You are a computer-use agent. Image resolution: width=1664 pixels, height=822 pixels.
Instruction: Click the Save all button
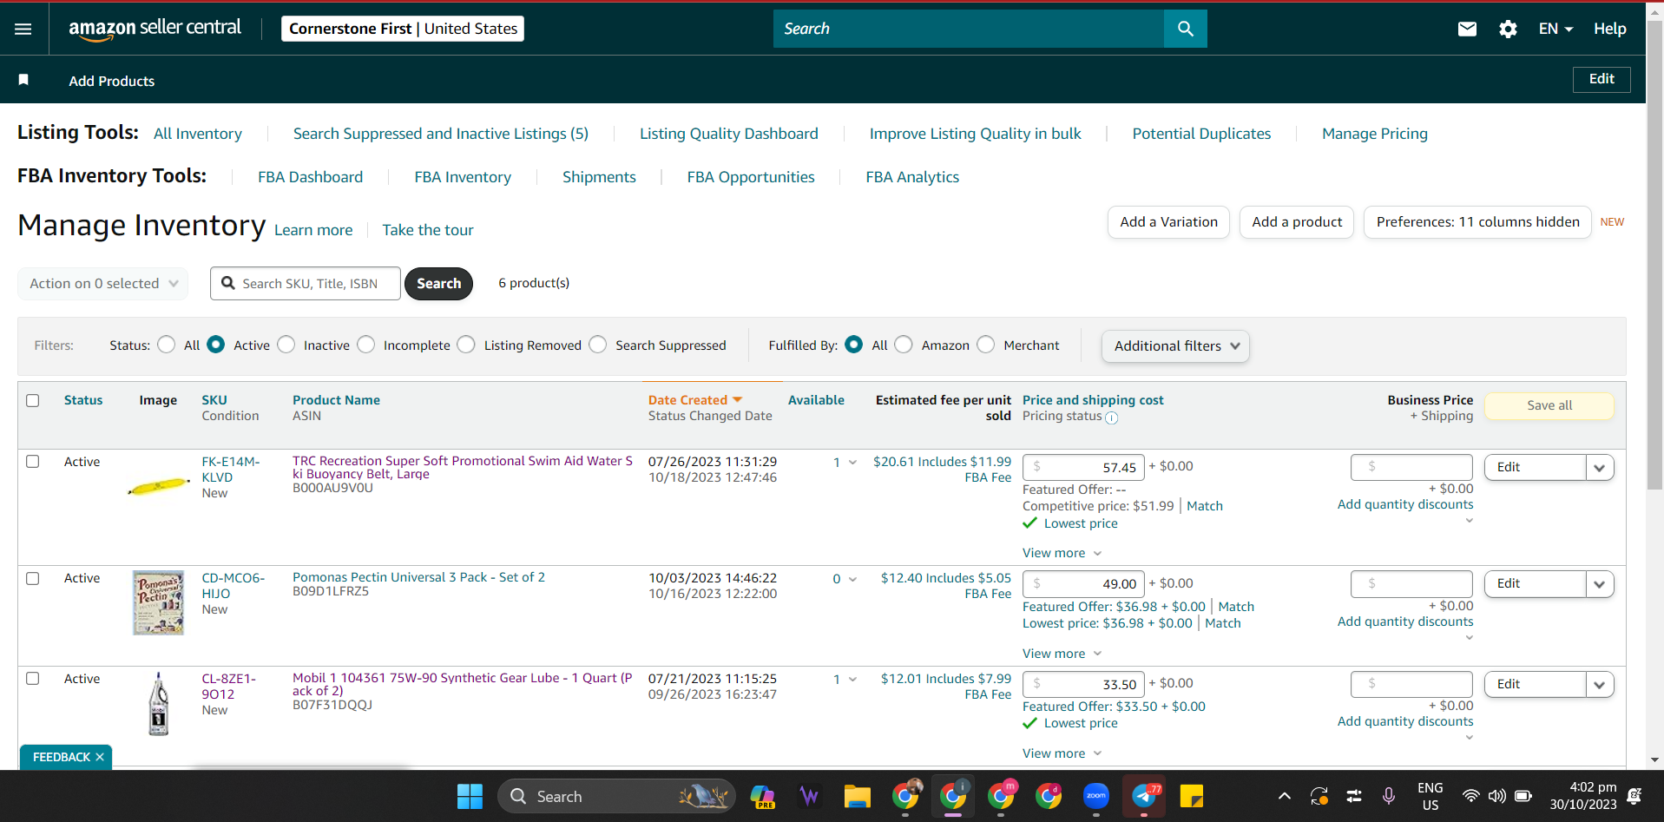point(1549,405)
